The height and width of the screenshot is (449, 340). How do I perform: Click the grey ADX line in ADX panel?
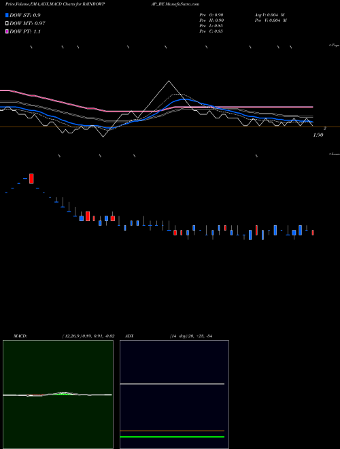[x=172, y=384]
